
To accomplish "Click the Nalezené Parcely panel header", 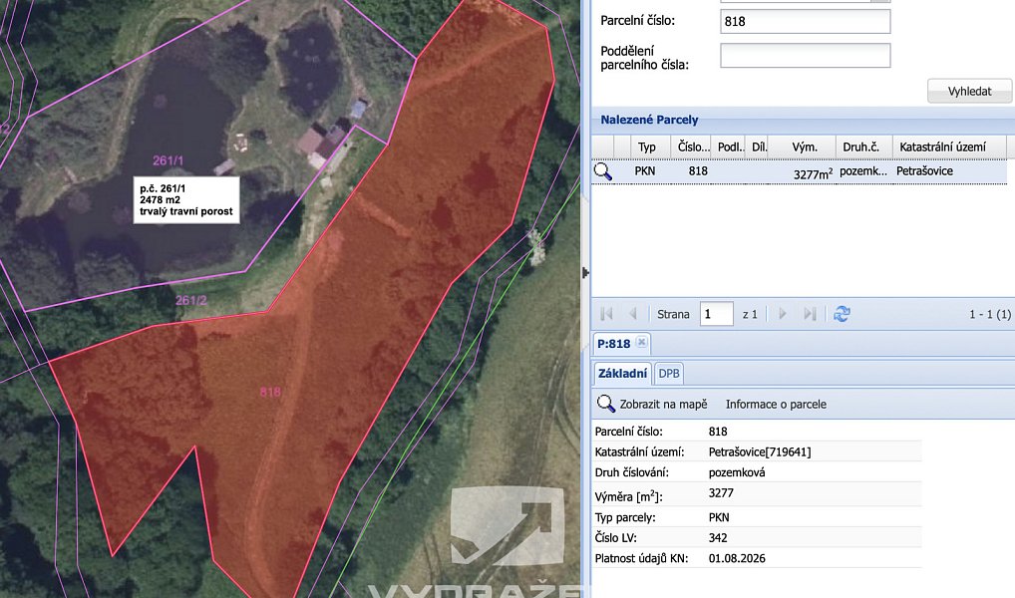I will click(x=803, y=120).
